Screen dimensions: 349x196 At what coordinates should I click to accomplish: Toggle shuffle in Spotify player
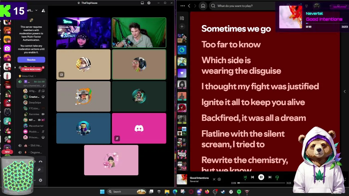coord(245,177)
